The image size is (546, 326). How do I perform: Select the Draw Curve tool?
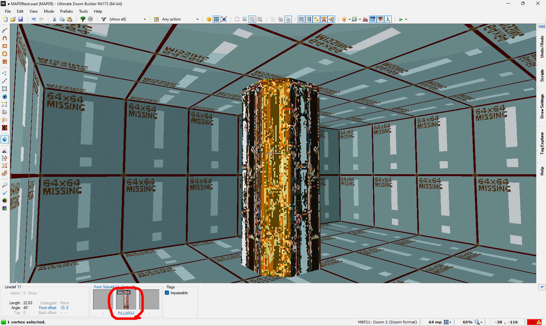click(5, 38)
